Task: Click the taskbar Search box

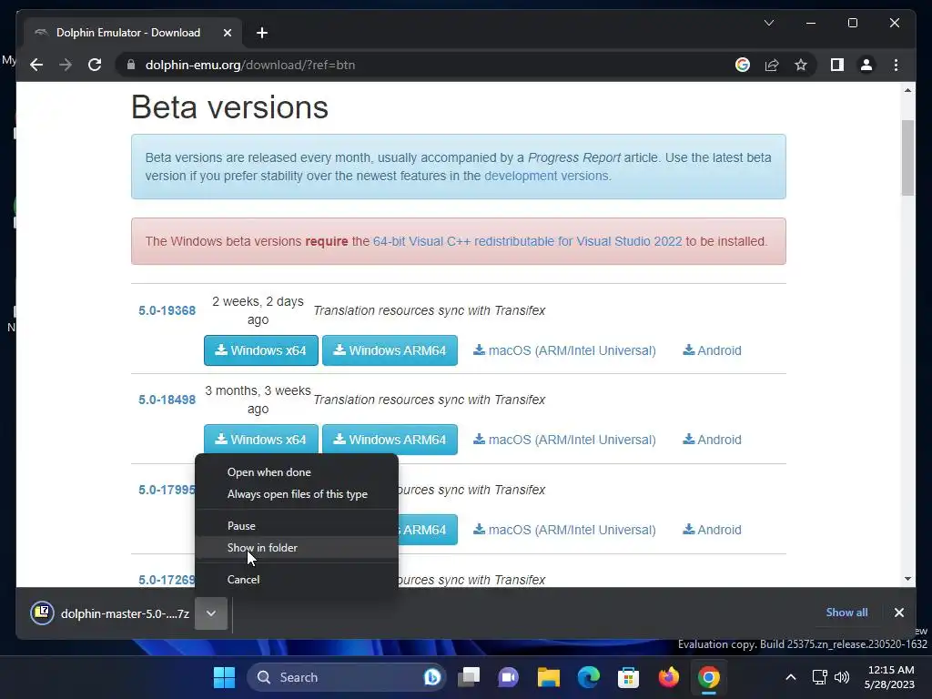Action: (x=346, y=677)
